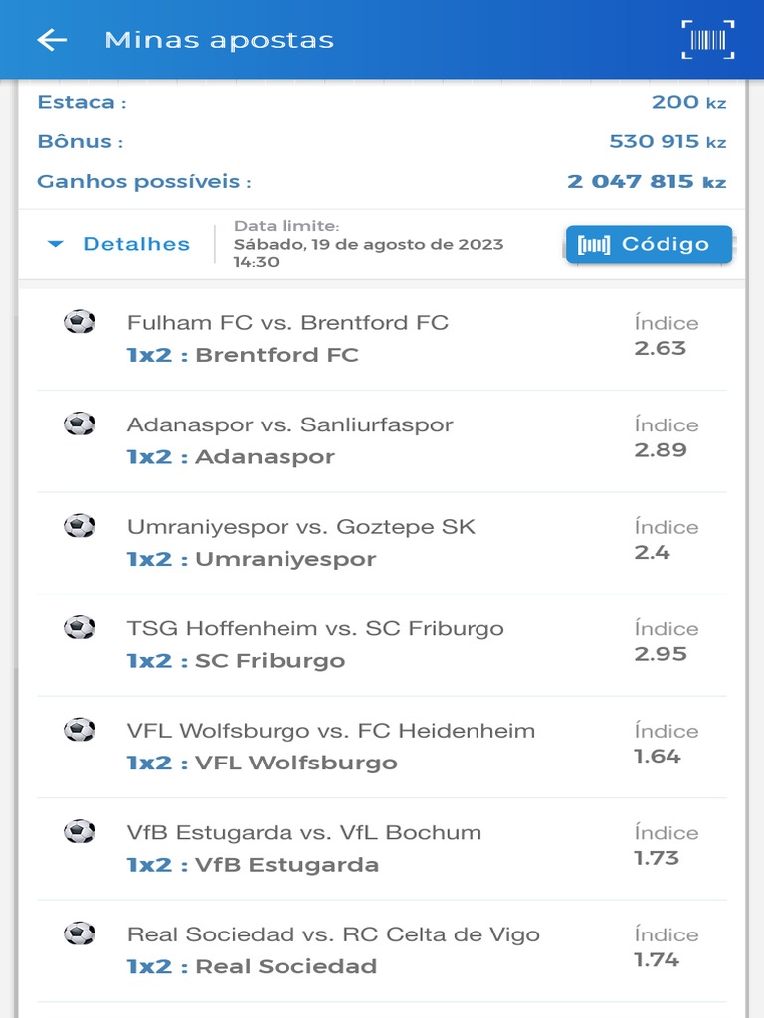764x1018 pixels.
Task: Tap soccer ball icon beside VFL Wolfsburgo match
Action: click(x=80, y=730)
